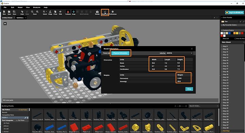Activate the Select tool
Image resolution: width=245 pixels, height=133 pixels.
pyautogui.click(x=45, y=13)
